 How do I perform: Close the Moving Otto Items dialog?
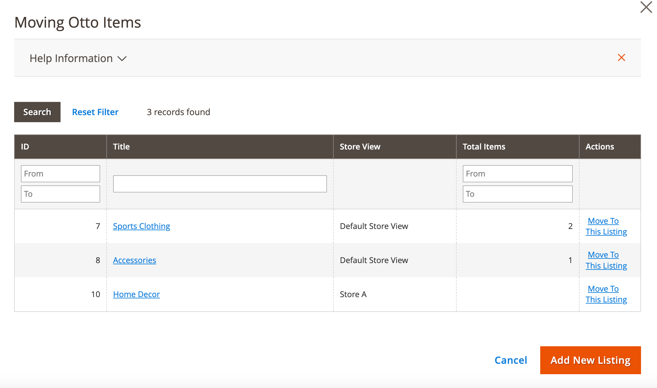646,7
